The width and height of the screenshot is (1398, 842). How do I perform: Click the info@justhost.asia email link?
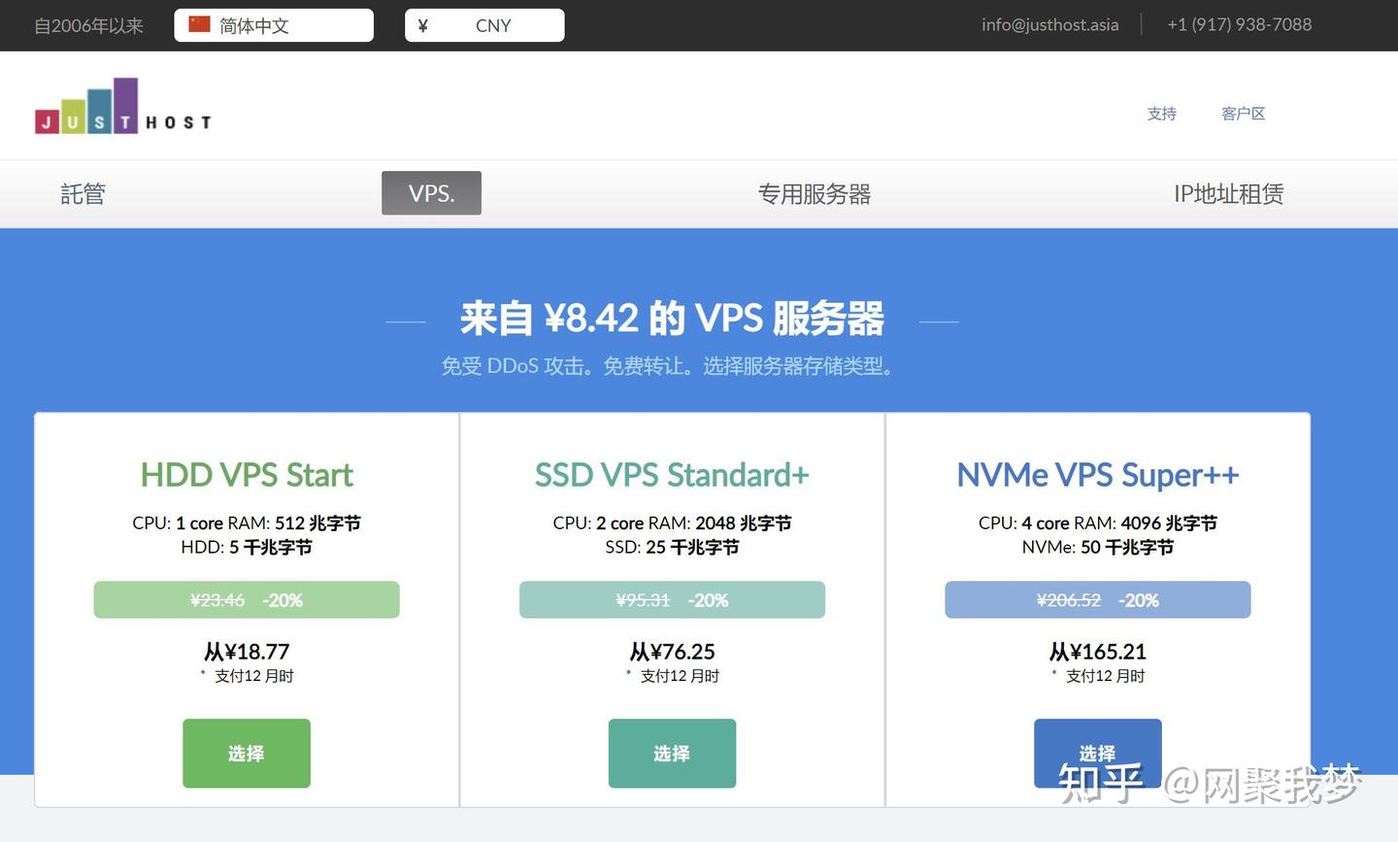pos(1049,25)
